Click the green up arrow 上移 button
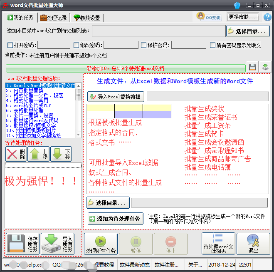The width and height of the screenshot is (274, 272). click(39, 154)
